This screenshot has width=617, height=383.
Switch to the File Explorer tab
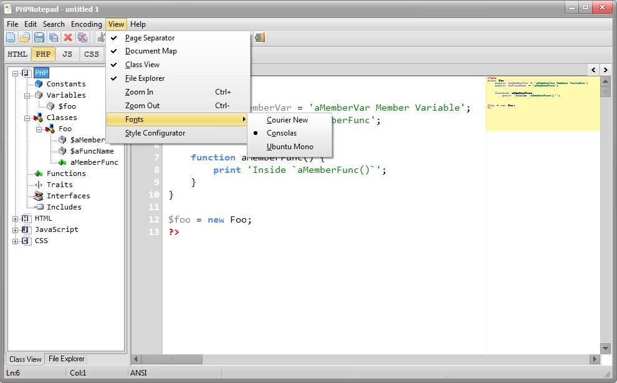point(66,359)
